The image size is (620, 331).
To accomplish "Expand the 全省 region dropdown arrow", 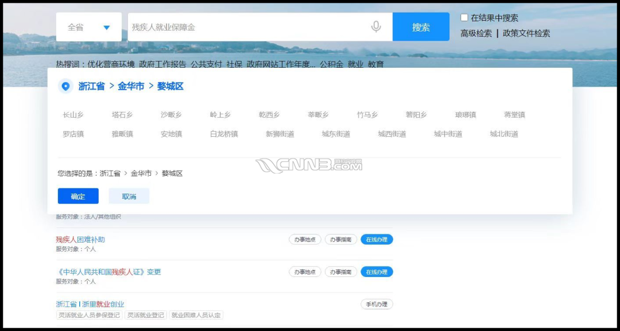I will pos(106,28).
